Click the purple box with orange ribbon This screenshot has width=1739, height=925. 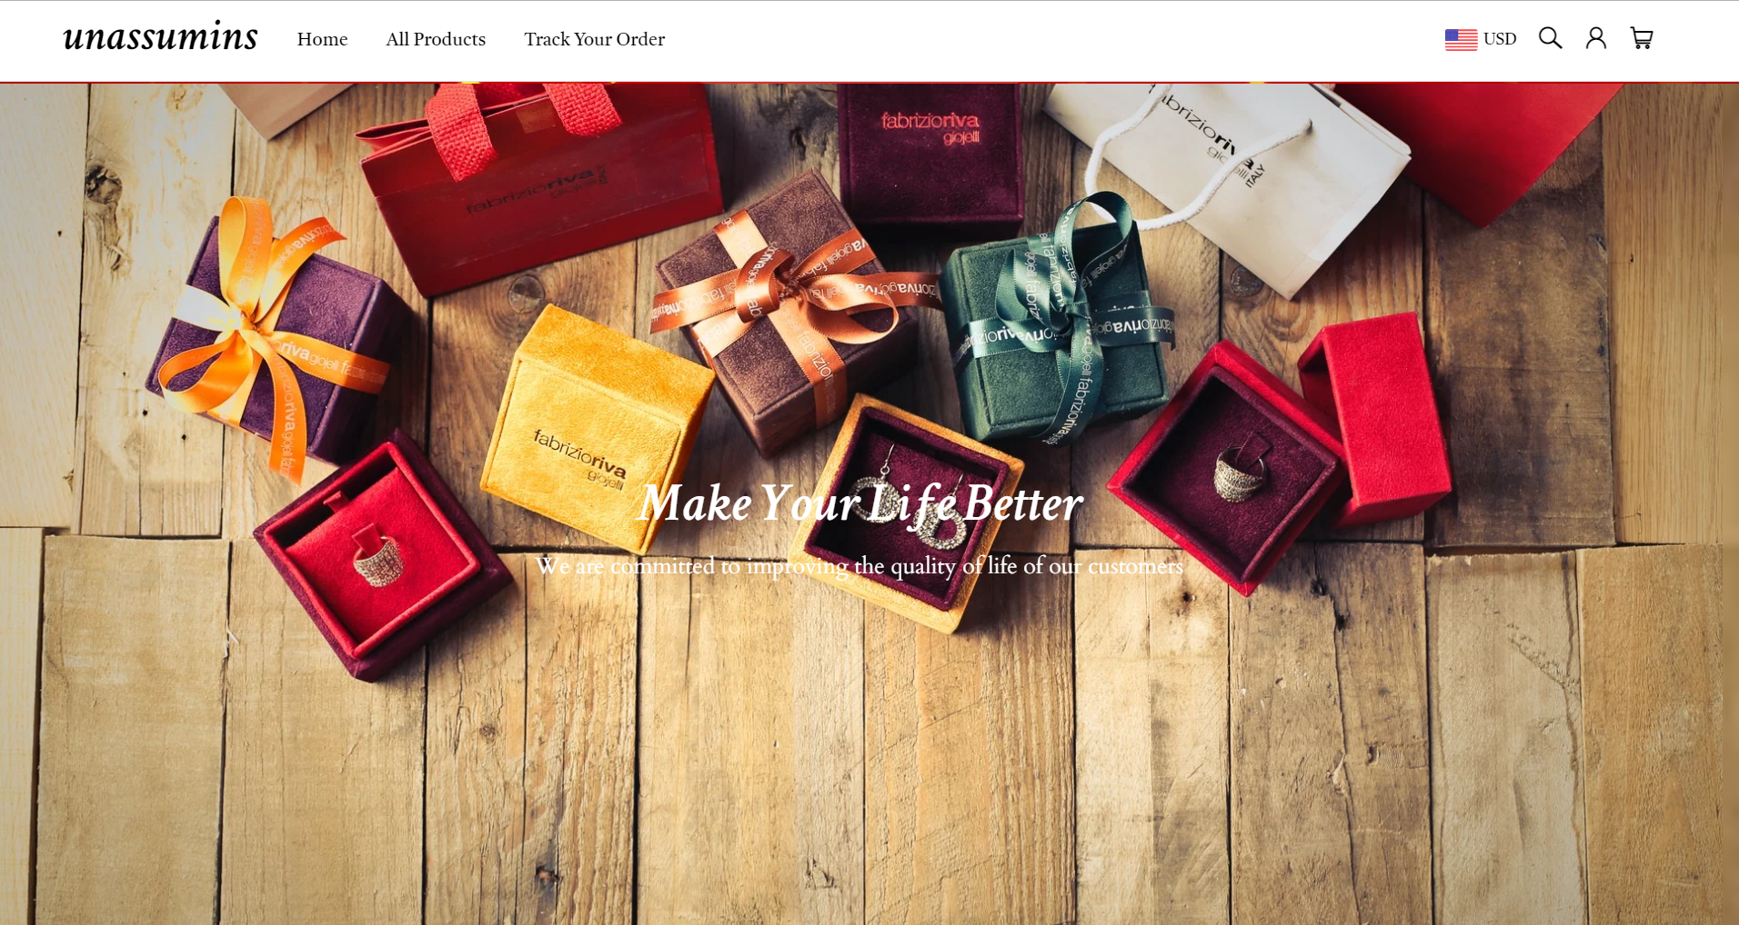click(x=273, y=341)
